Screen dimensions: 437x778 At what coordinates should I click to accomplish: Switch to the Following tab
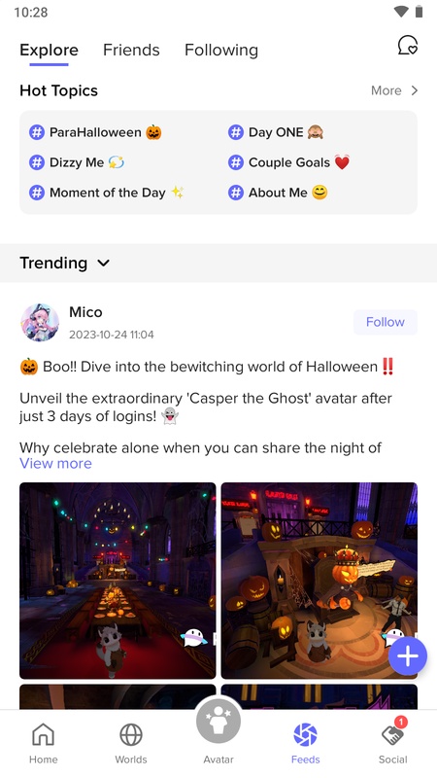221,51
